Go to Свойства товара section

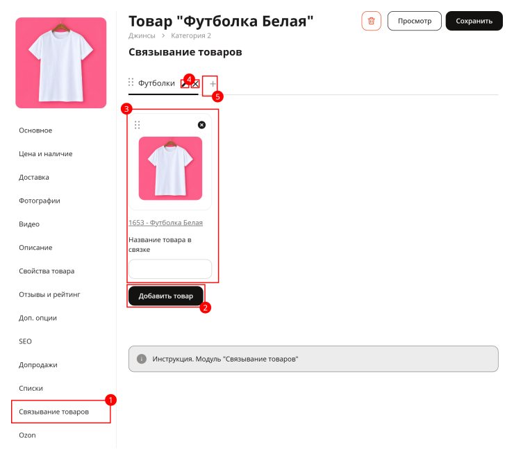click(x=47, y=271)
